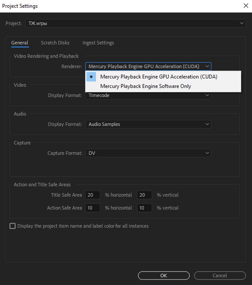
Task: Click the Capture Format label
Action: (x=65, y=153)
